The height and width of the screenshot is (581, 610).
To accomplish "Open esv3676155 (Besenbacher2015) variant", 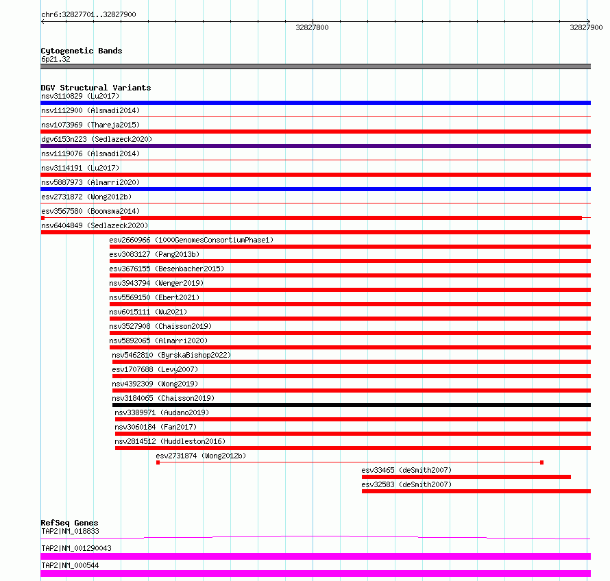I will tap(167, 269).
